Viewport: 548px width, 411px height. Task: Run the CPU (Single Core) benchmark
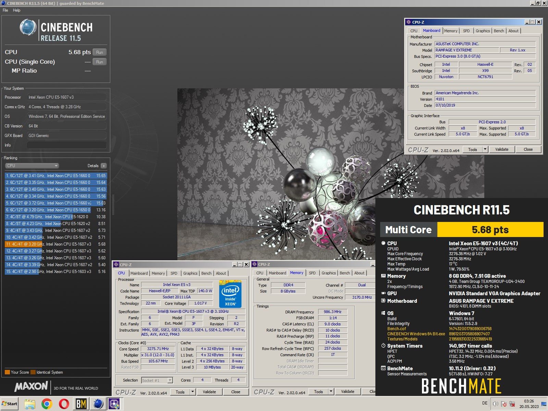coord(99,62)
